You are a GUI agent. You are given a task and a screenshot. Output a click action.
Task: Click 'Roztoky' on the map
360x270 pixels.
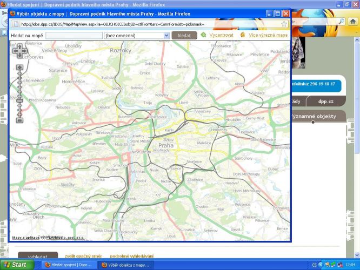[x=121, y=50]
